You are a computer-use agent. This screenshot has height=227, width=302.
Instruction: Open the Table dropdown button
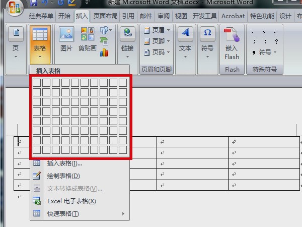pyautogui.click(x=40, y=44)
